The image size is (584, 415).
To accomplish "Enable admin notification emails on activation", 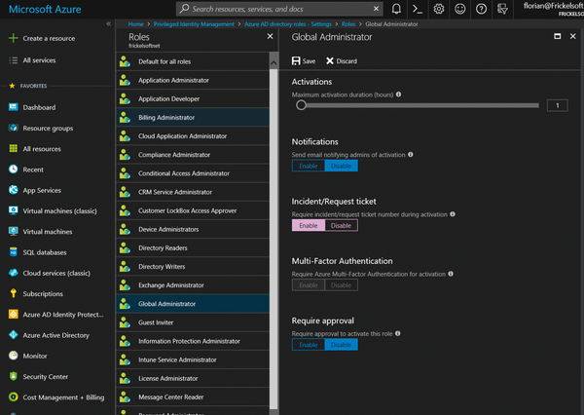I will (309, 166).
